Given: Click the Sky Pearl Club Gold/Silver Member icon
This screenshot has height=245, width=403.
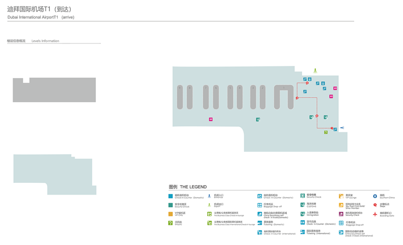Looking at the screenshot, I should 341,205.
